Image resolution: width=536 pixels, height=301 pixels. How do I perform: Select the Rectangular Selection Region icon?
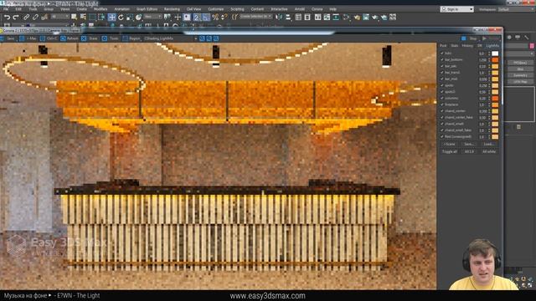coord(92,17)
